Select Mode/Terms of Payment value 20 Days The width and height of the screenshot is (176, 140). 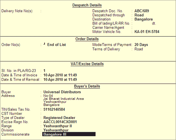[x=141, y=45]
